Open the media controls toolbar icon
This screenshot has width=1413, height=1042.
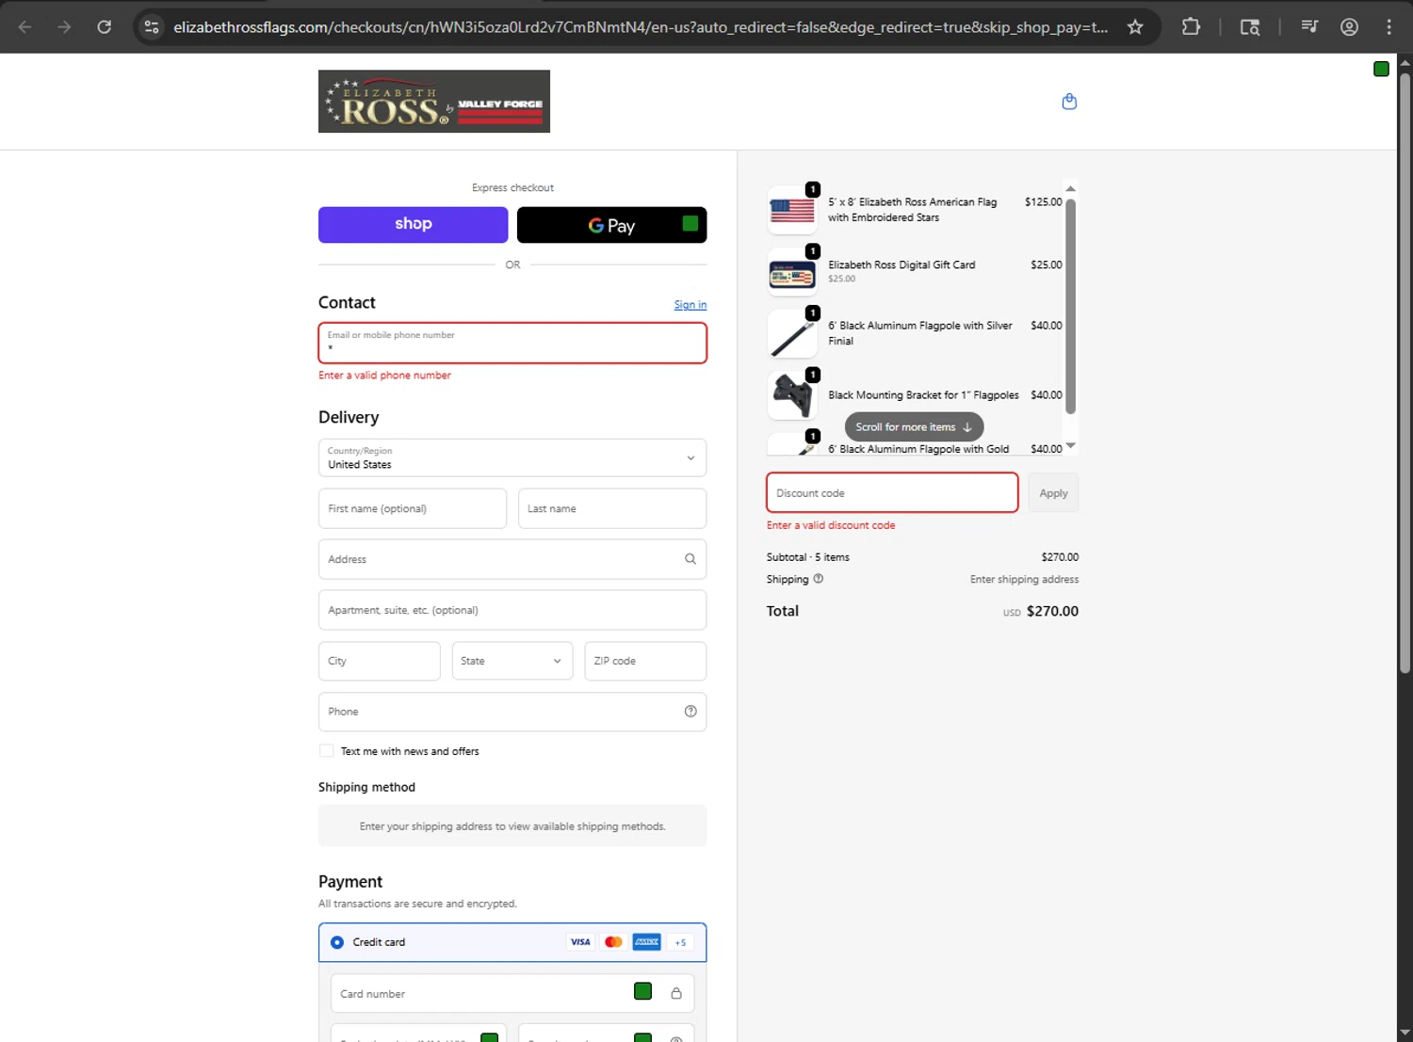(x=1309, y=26)
